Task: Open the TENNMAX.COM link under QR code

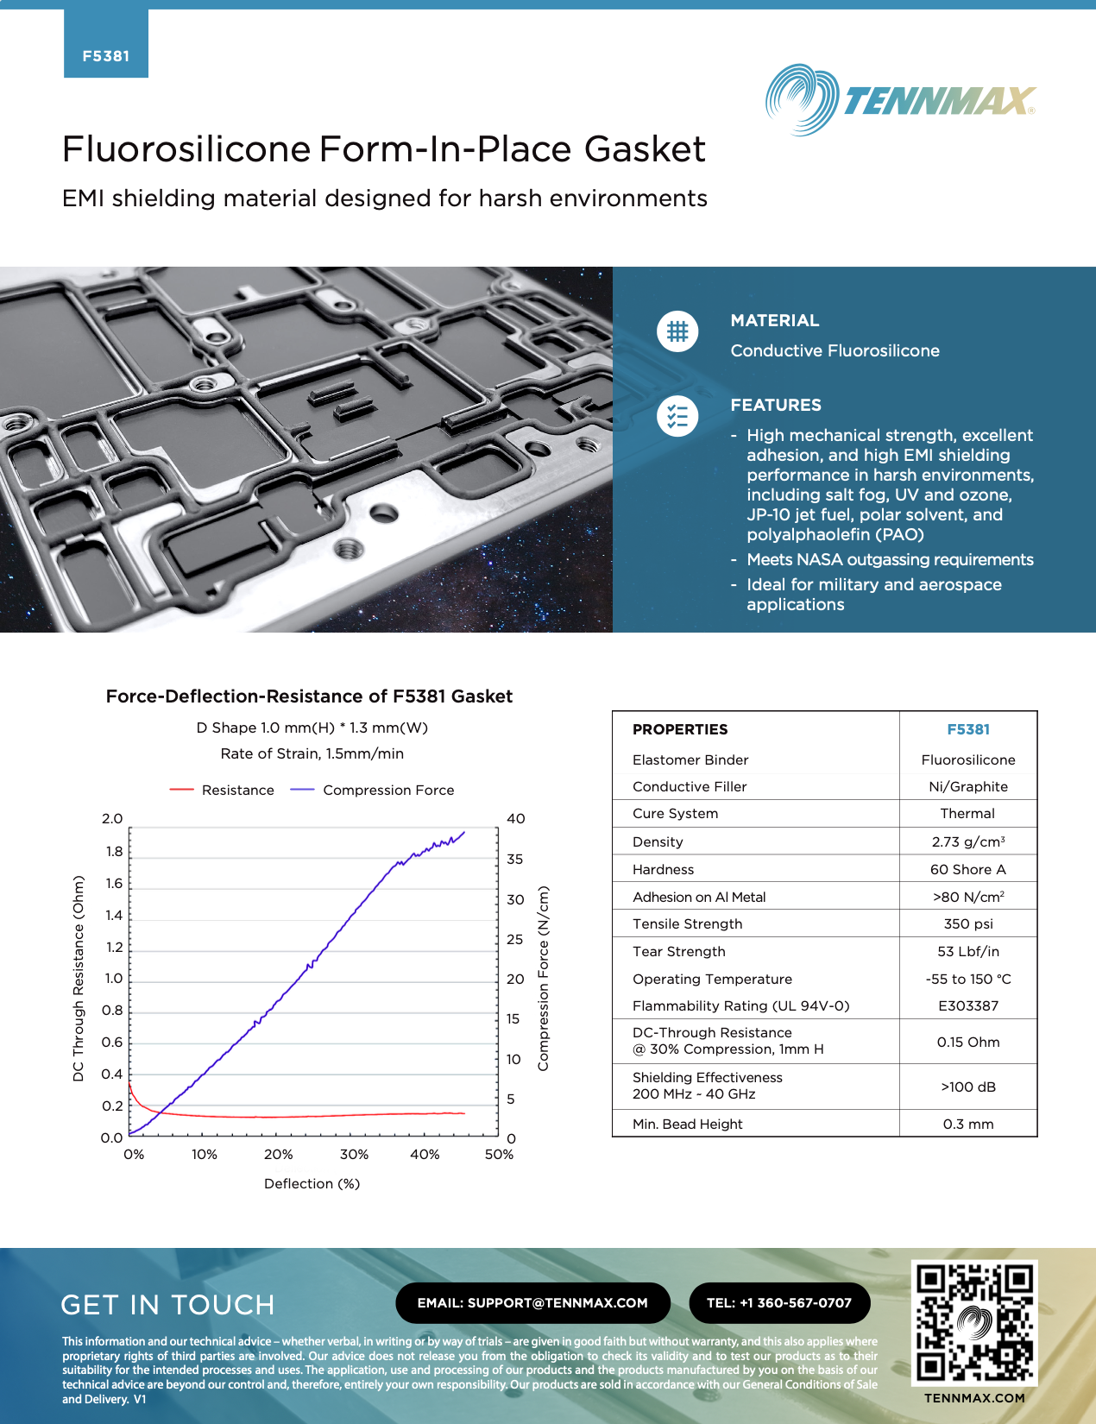Action: pos(974,1398)
